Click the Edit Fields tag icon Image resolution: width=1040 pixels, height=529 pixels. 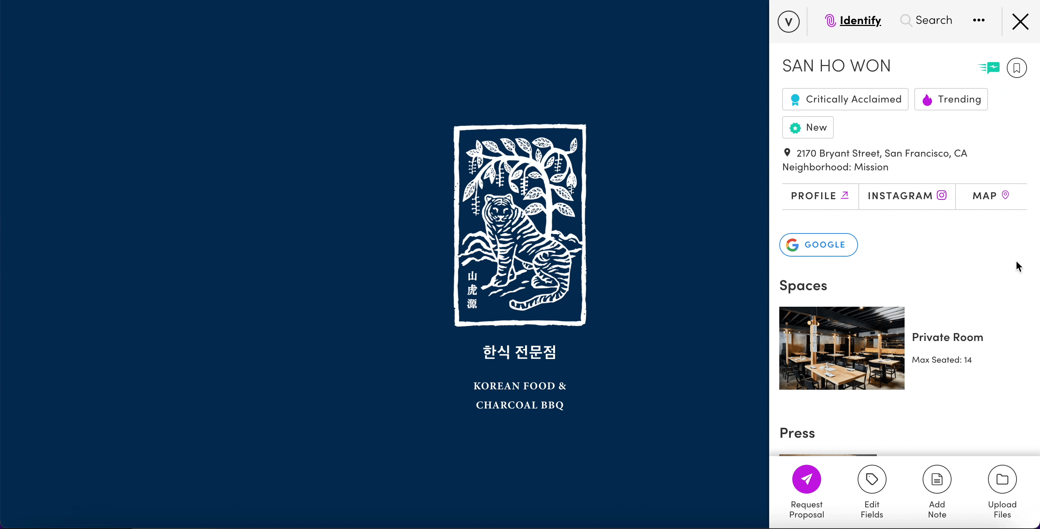point(872,479)
